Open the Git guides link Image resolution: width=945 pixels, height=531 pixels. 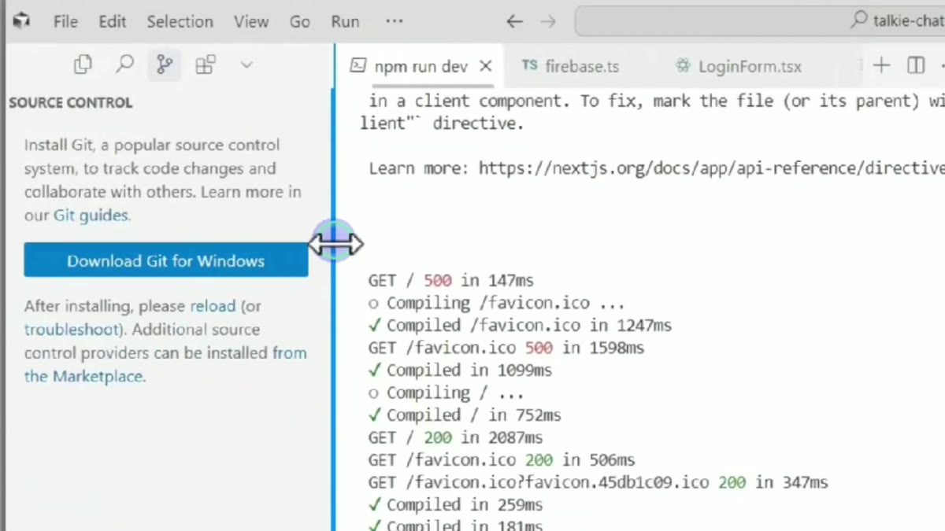pyautogui.click(x=90, y=215)
